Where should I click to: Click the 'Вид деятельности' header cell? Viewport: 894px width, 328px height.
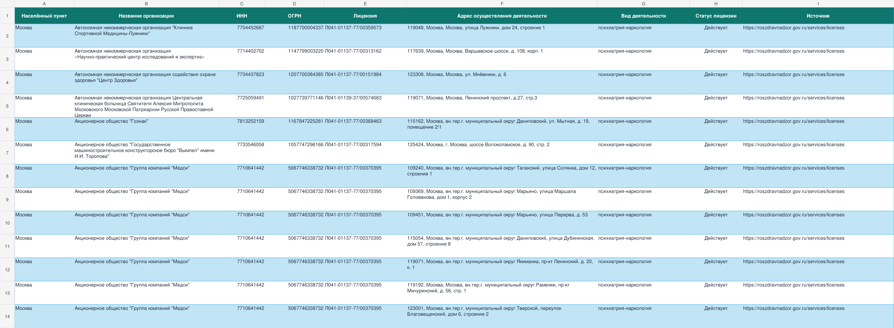click(x=643, y=15)
